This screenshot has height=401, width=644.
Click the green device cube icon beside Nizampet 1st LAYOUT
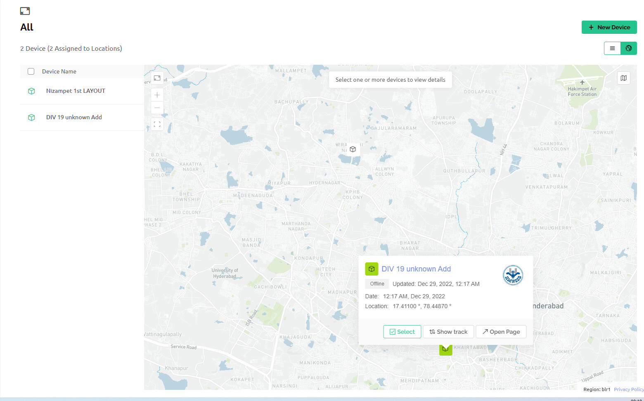click(x=31, y=91)
